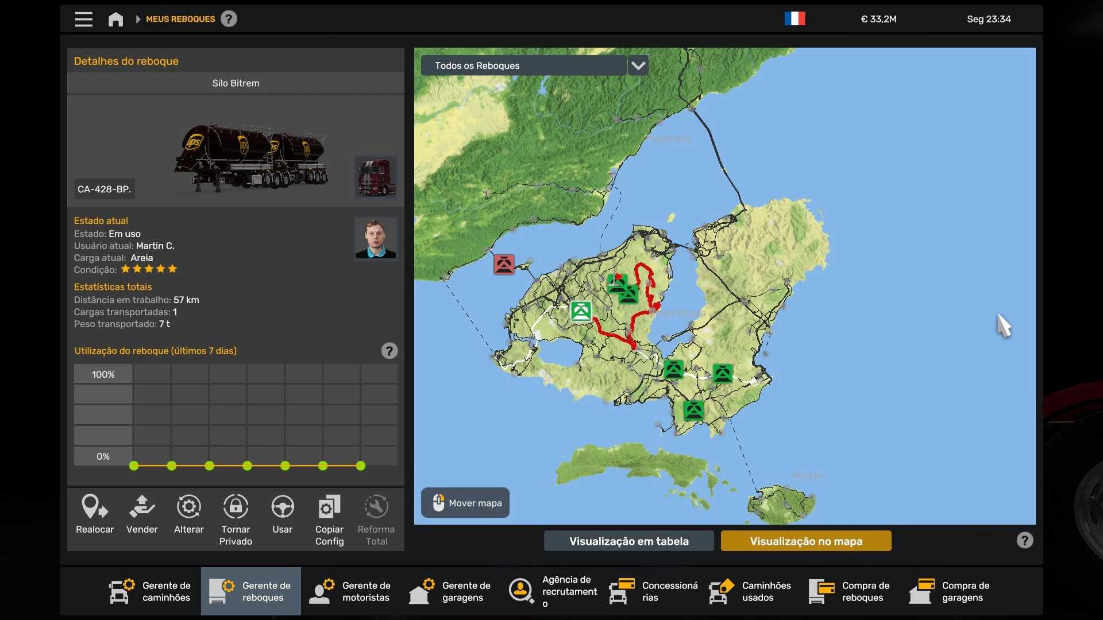The width and height of the screenshot is (1103, 620).
Task: Click the French flag language selector
Action: (x=795, y=19)
